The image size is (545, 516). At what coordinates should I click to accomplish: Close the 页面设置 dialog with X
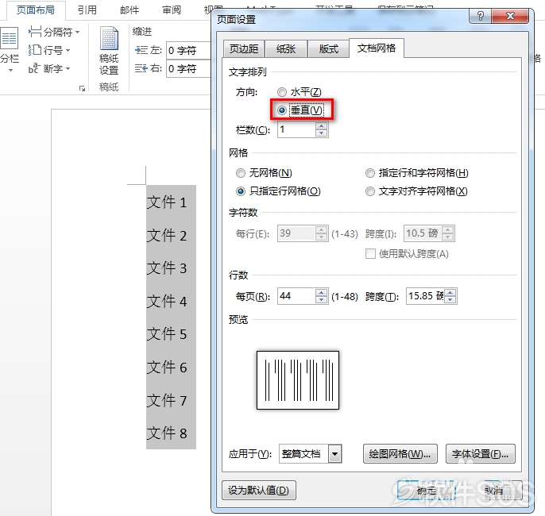(x=510, y=16)
